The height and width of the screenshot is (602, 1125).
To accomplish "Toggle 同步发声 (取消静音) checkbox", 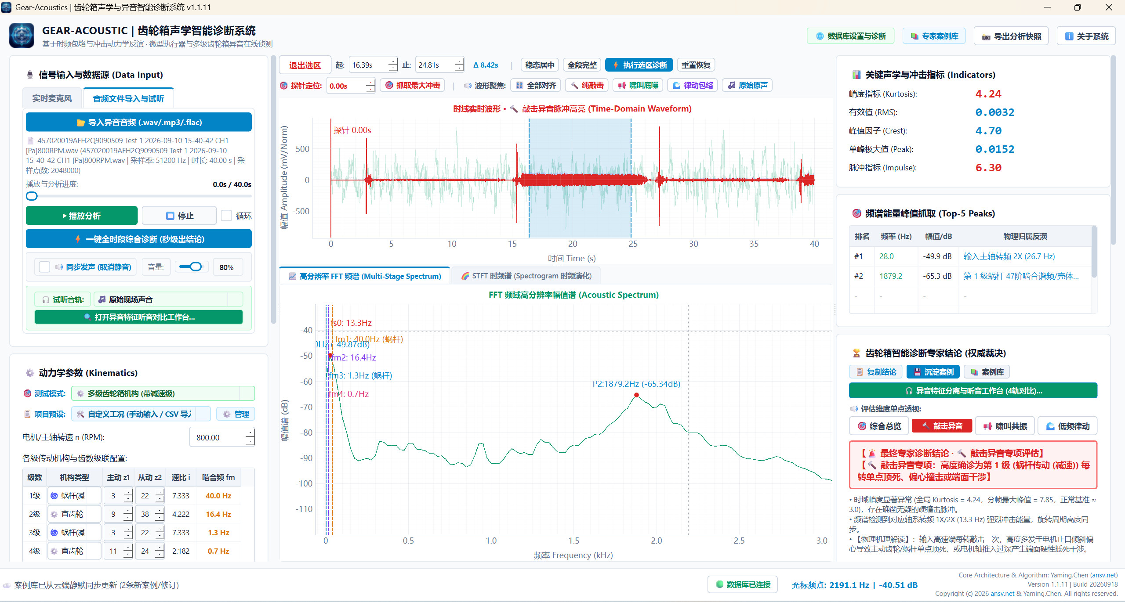I will [44, 267].
